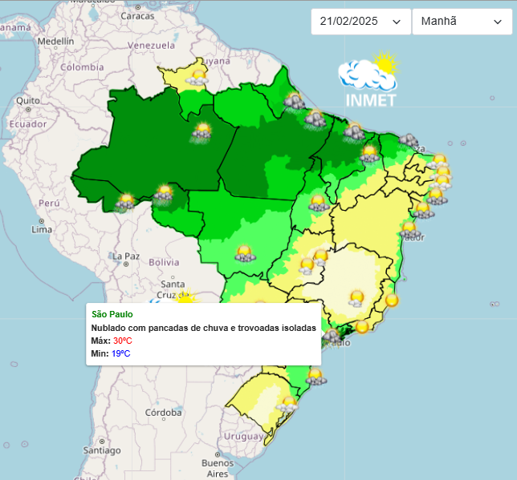The image size is (517, 480).
Task: Select the Vitória sun icon in Espírito Santo
Action: point(392,301)
